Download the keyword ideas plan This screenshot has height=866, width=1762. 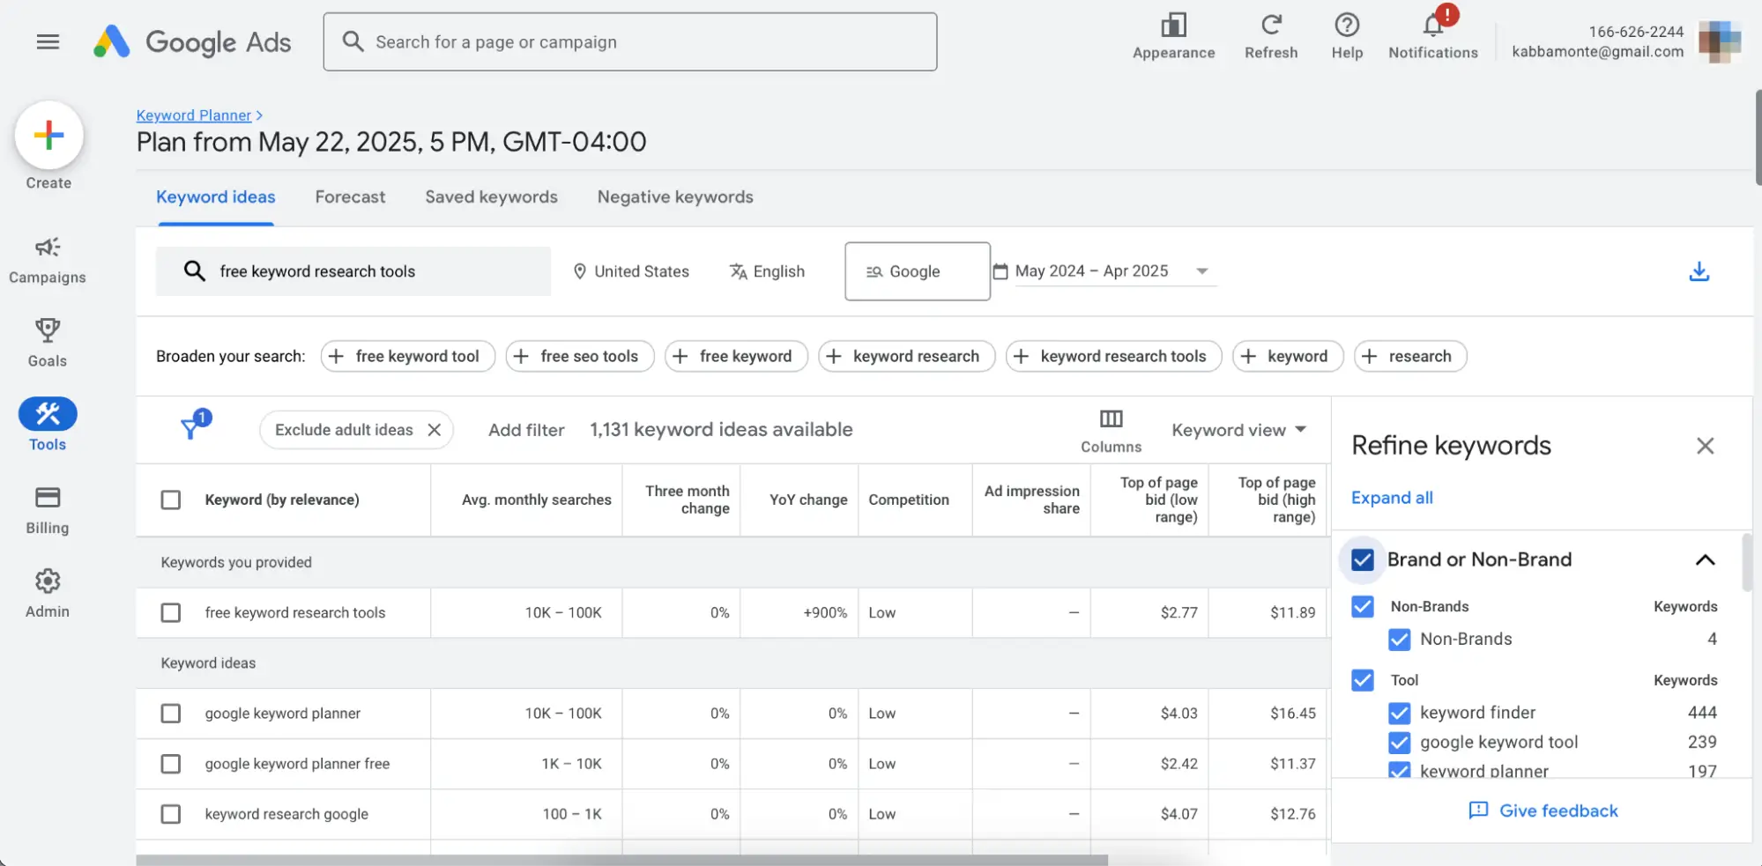tap(1699, 271)
